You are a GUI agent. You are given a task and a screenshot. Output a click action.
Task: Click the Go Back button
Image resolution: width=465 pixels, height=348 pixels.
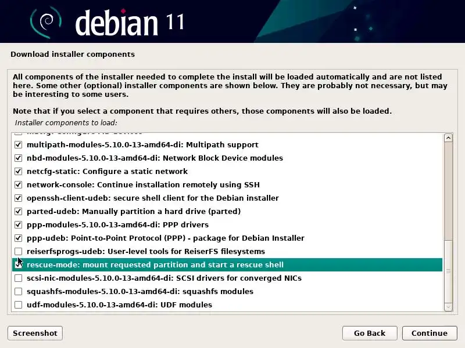pos(370,333)
